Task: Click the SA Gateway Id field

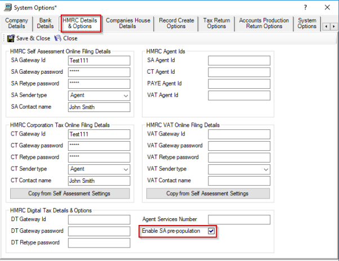Action: pos(99,60)
